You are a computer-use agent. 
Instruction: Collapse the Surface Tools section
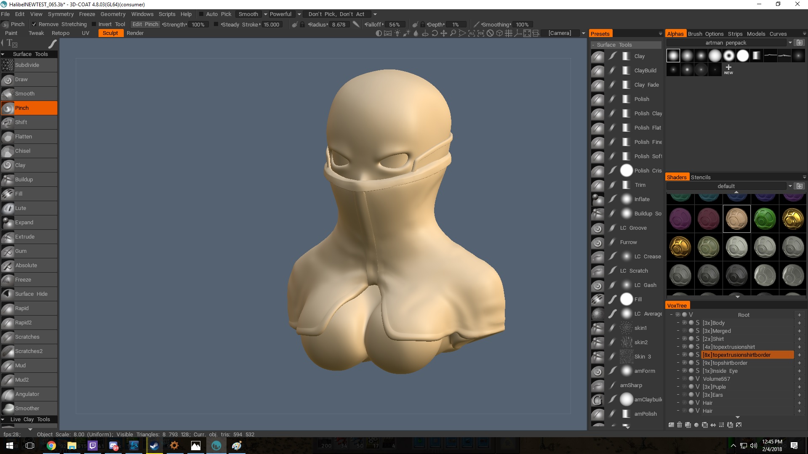(3, 54)
